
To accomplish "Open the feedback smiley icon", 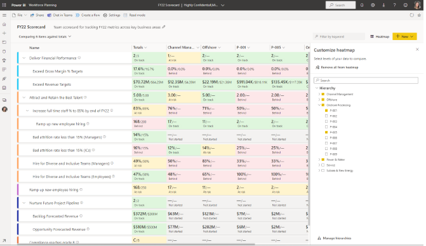I will (405, 5).
